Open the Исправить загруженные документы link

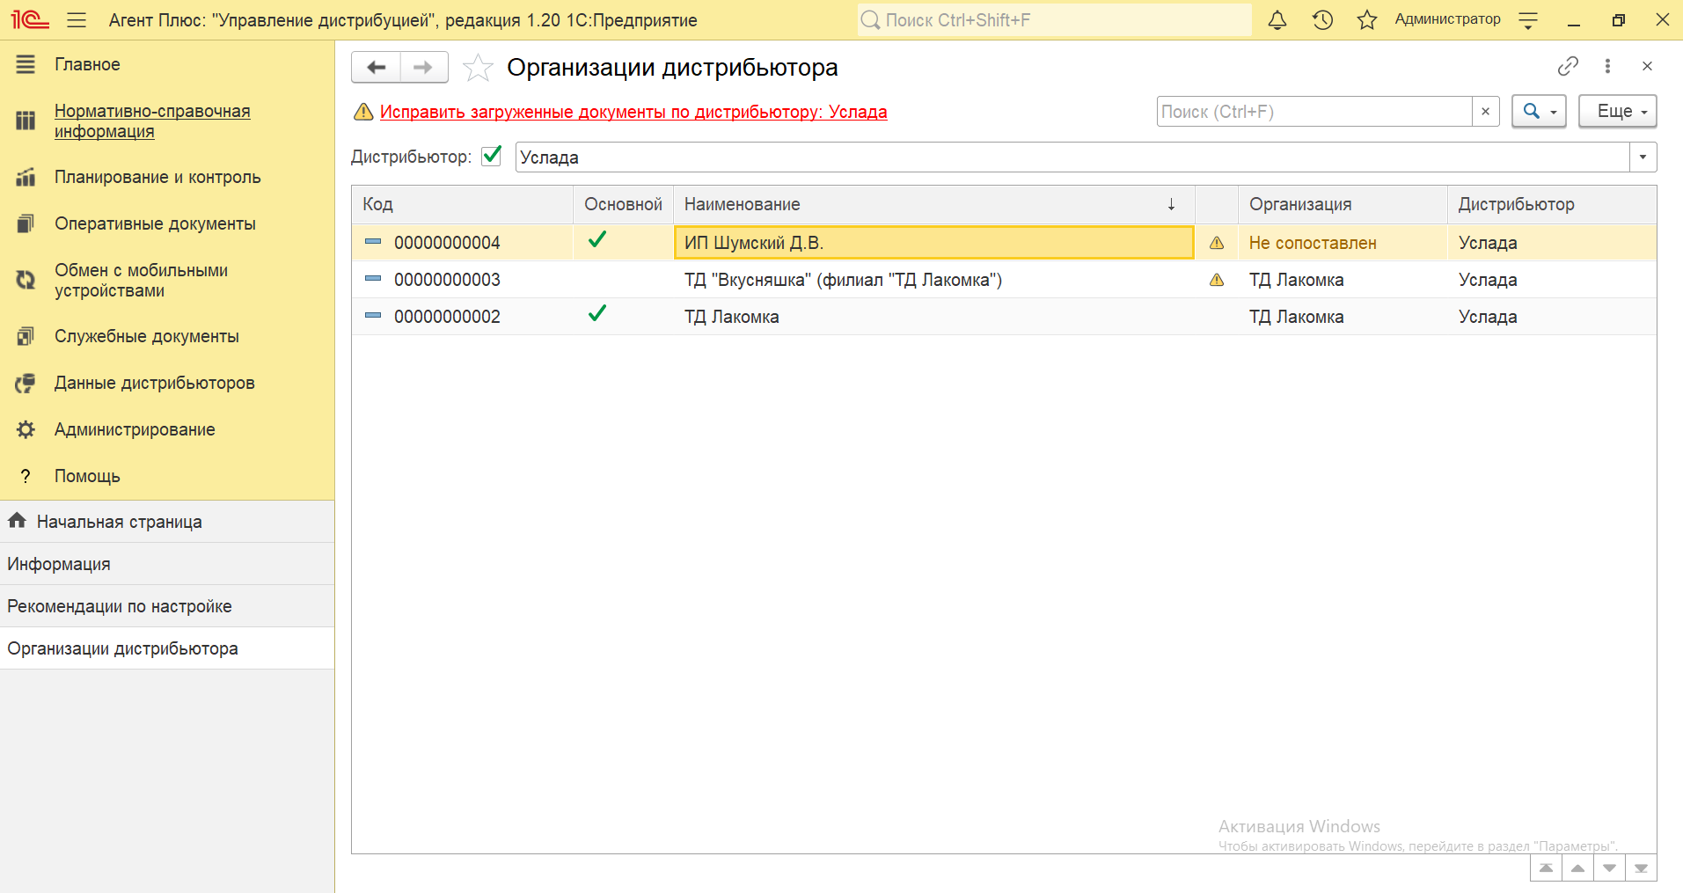(x=633, y=112)
